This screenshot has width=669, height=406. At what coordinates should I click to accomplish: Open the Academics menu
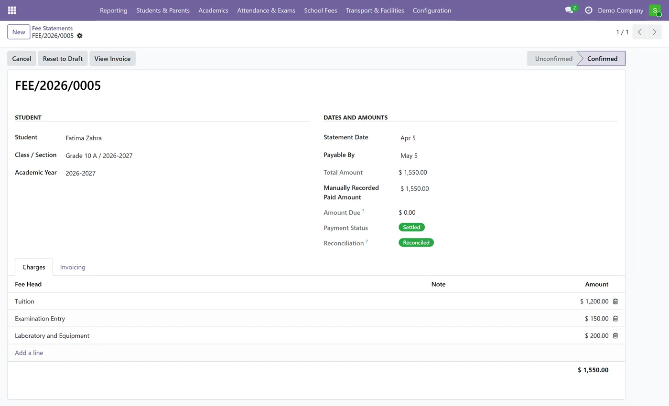point(213,10)
